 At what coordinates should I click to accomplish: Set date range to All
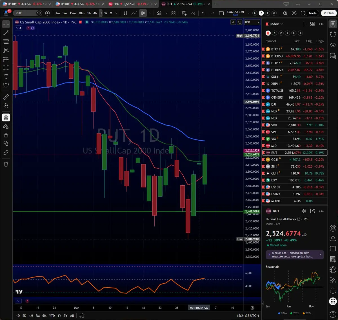(72, 316)
